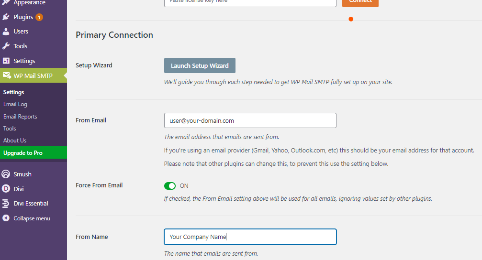
Task: Click the Settings sliders icon in sidebar
Action: click(x=6, y=61)
